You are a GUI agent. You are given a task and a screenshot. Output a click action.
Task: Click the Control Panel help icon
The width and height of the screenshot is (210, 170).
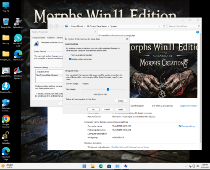(197, 32)
